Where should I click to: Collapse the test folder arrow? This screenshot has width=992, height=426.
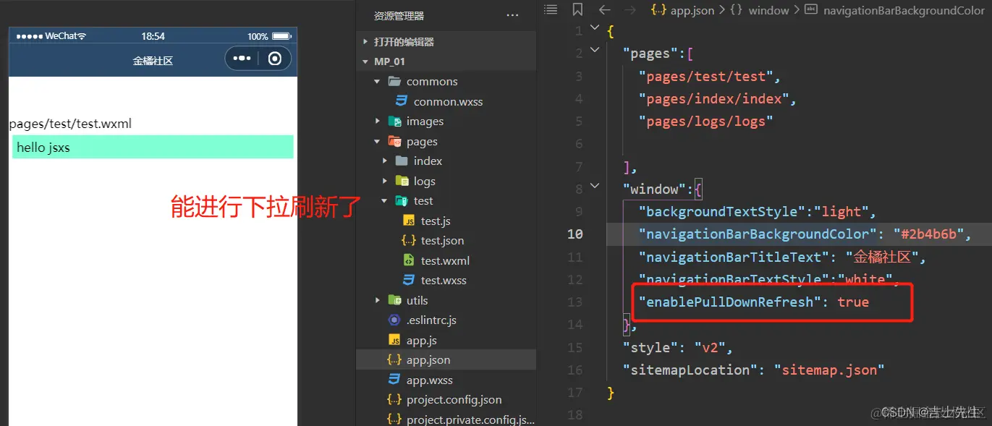tap(385, 200)
